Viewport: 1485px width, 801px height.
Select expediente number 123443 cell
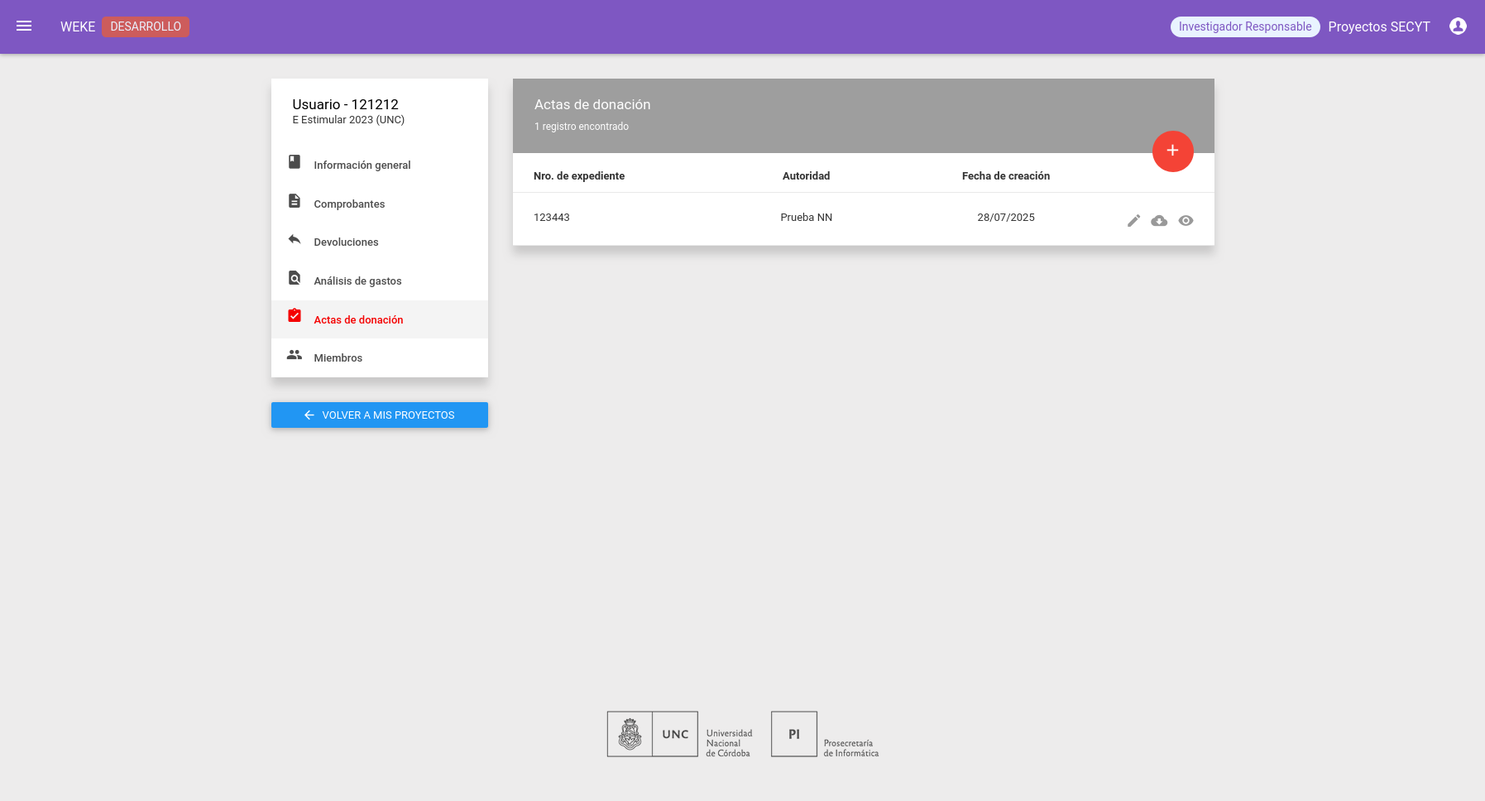point(552,217)
